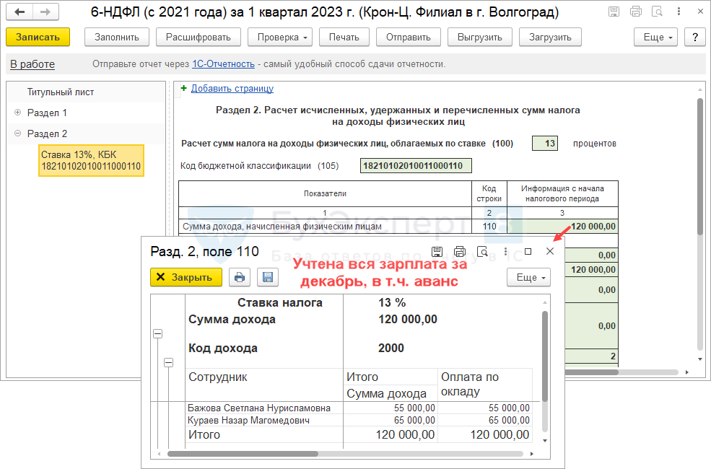
Task: Click Добавить страницу link
Action: pyautogui.click(x=232, y=88)
